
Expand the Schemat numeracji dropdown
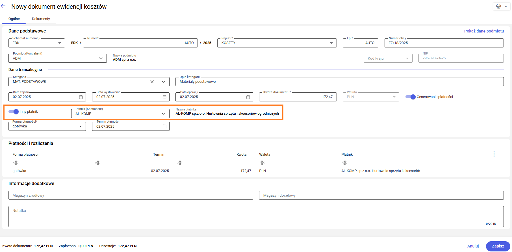coord(59,43)
